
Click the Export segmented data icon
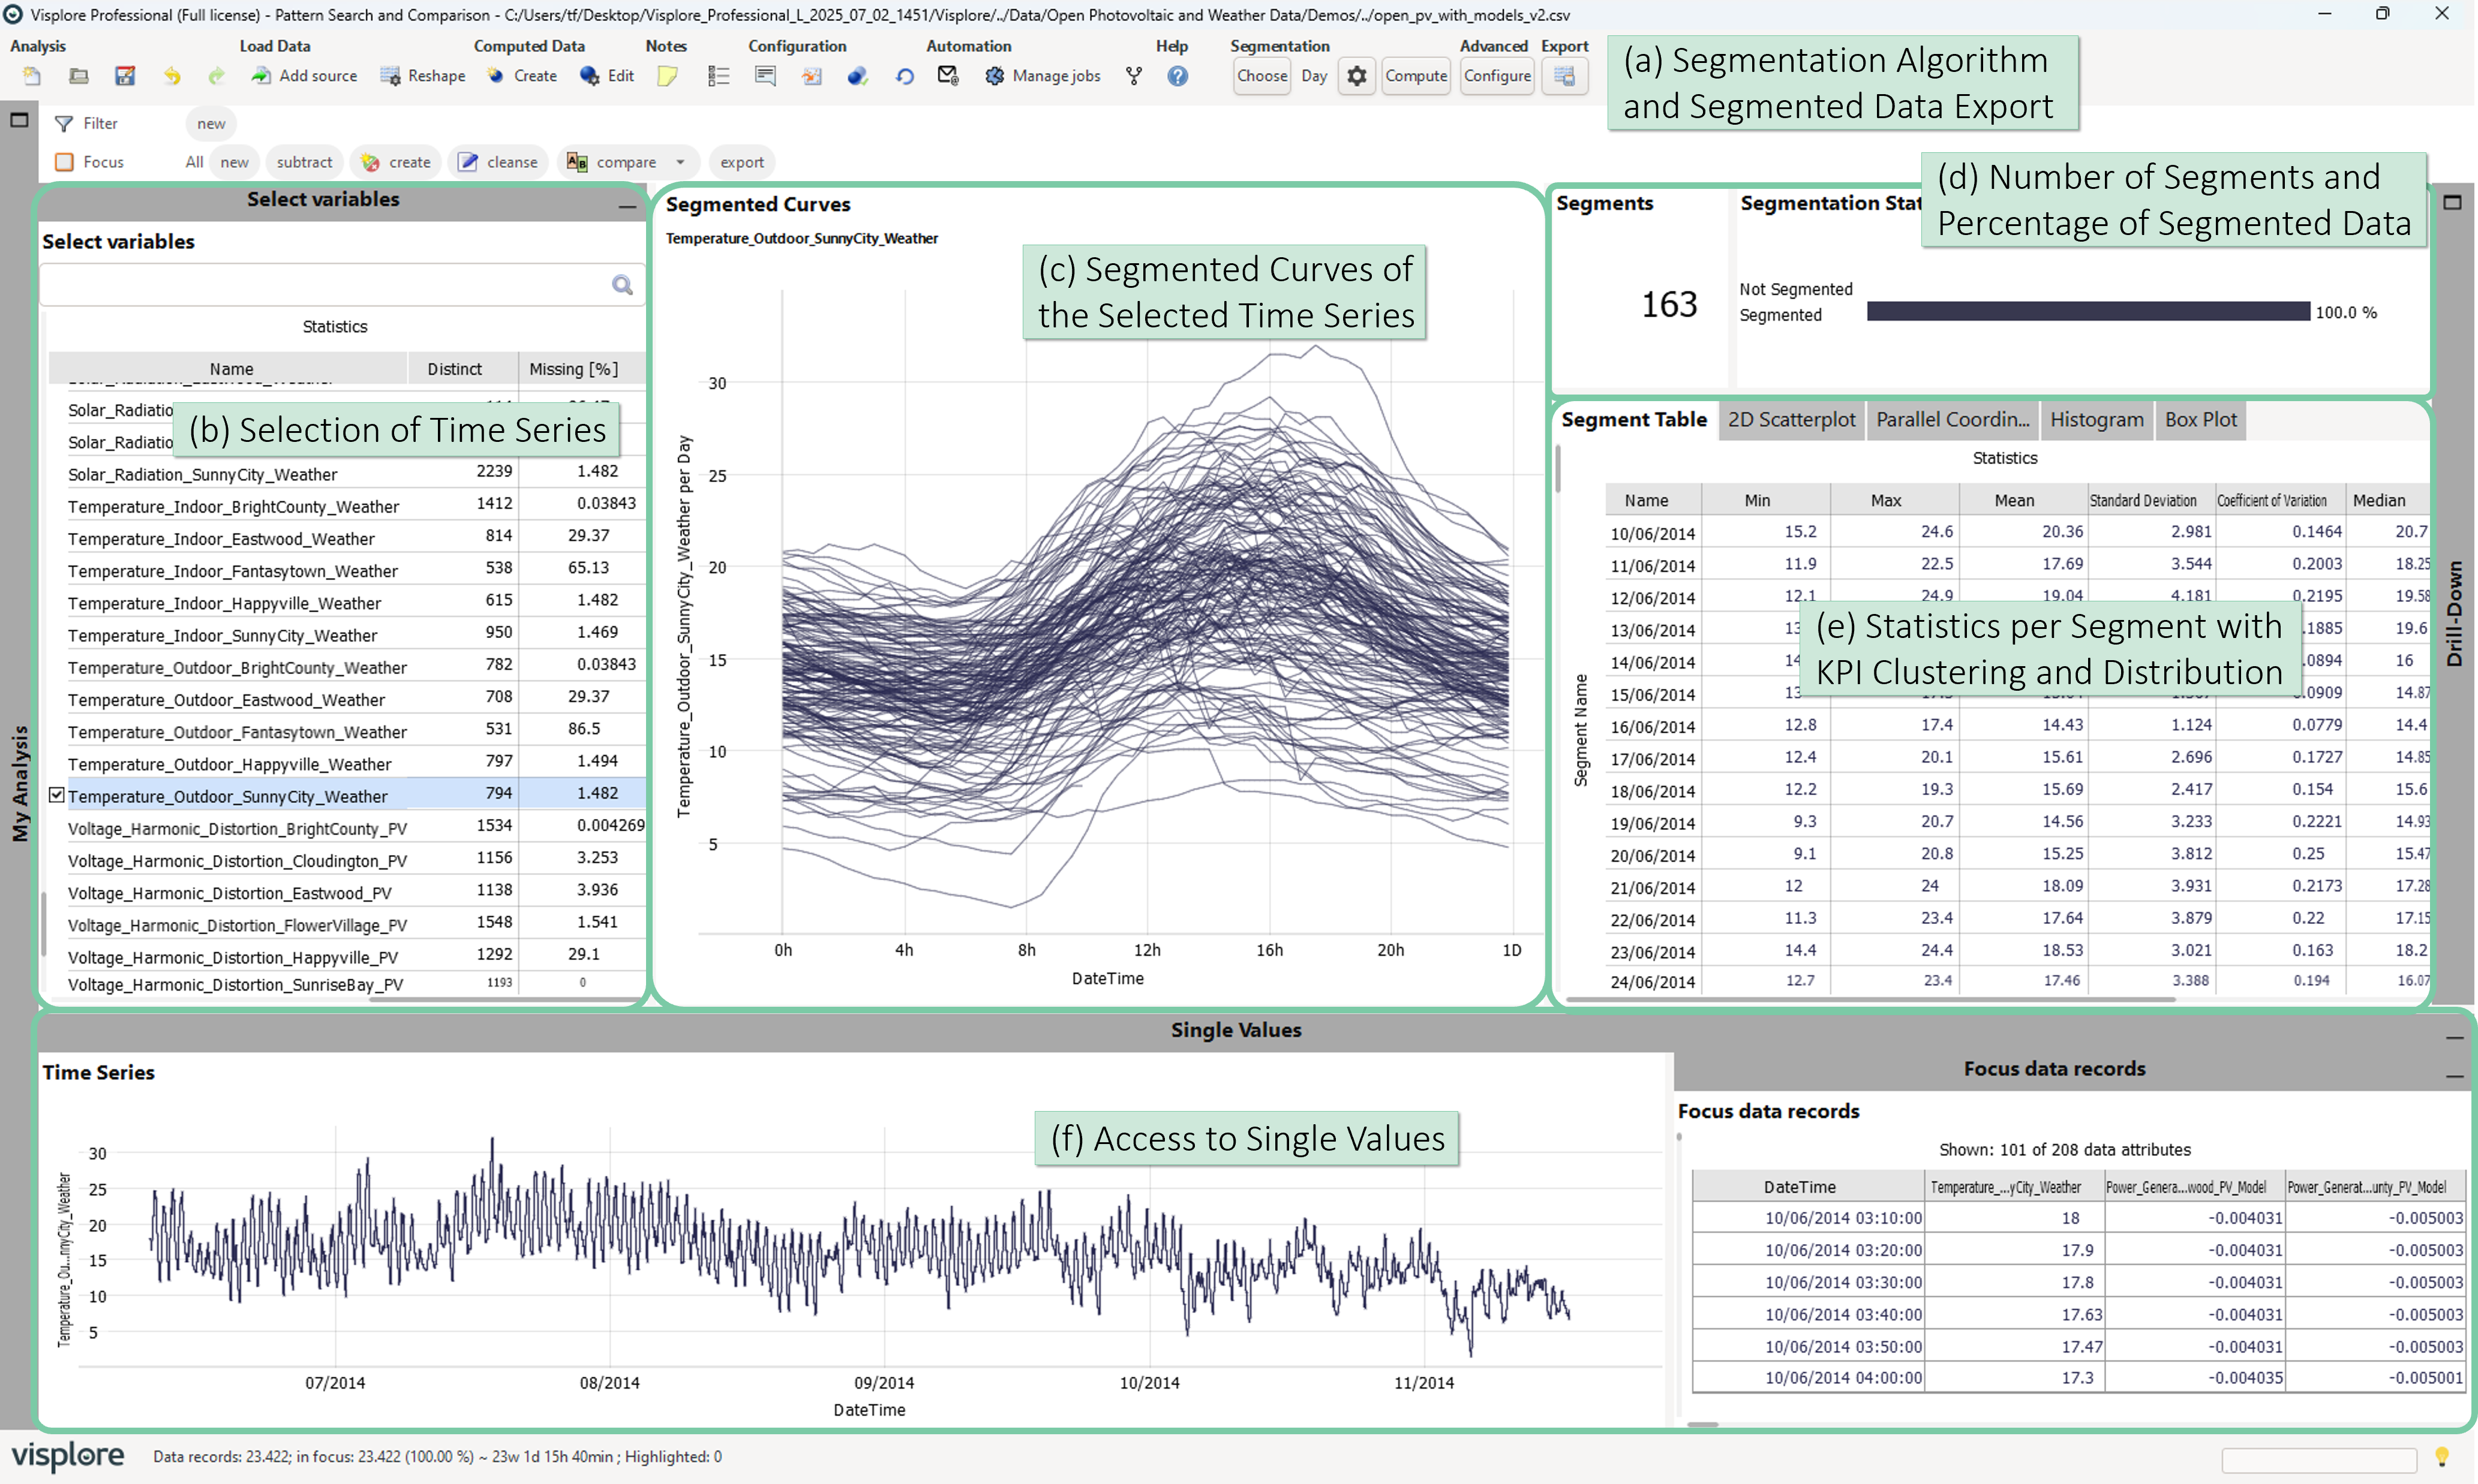[x=1564, y=76]
